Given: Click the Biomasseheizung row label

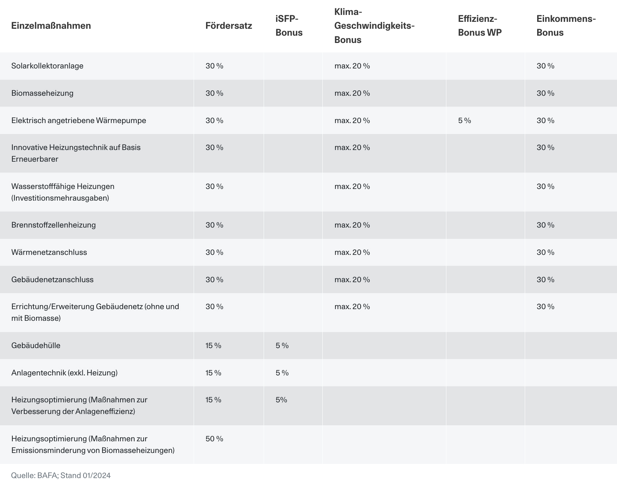Looking at the screenshot, I should point(42,93).
